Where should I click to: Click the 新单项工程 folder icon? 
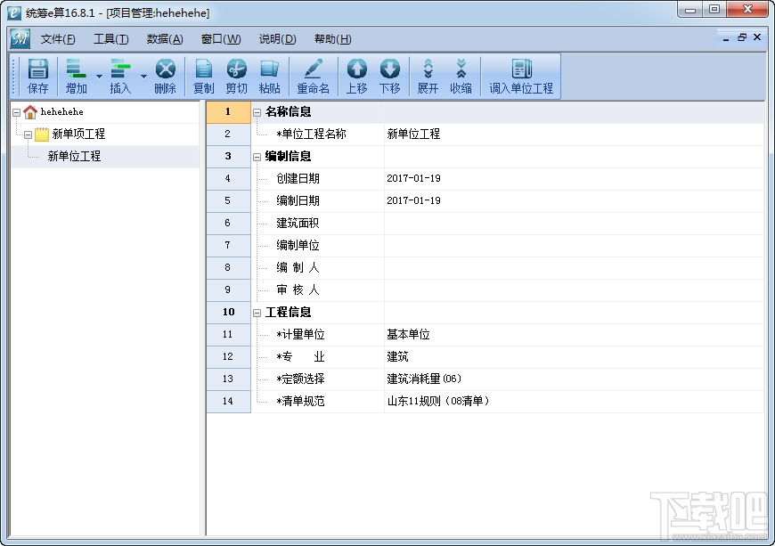pos(42,134)
